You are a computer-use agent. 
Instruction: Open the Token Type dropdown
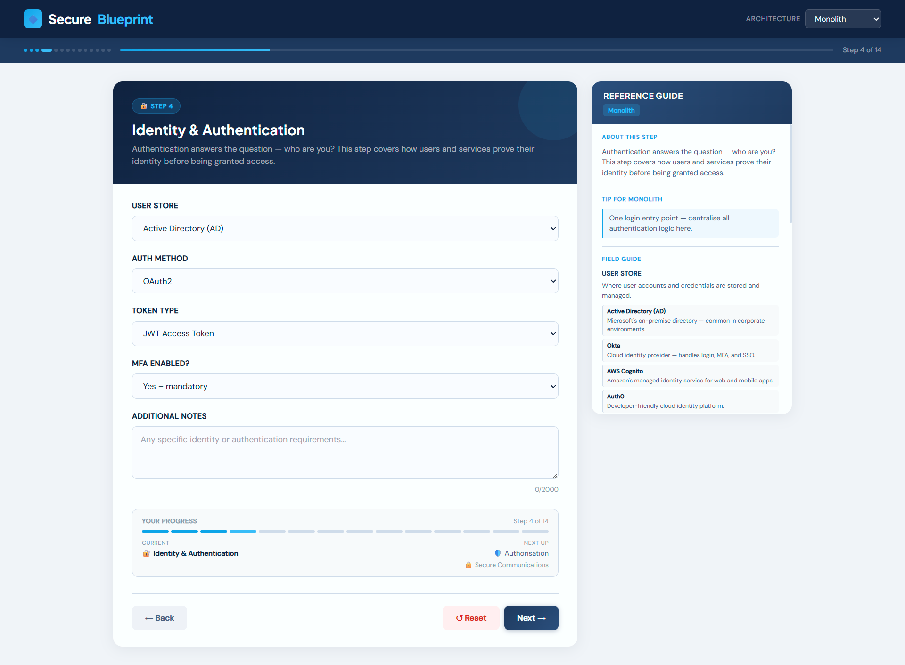coord(345,333)
